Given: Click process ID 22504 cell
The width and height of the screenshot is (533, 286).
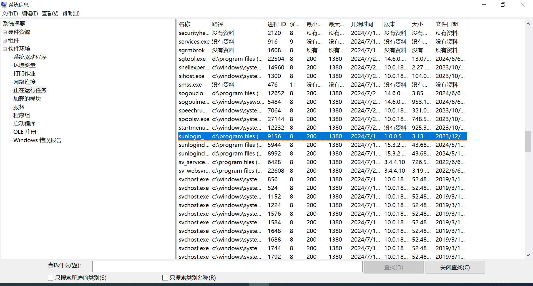Looking at the screenshot, I should [276, 59].
